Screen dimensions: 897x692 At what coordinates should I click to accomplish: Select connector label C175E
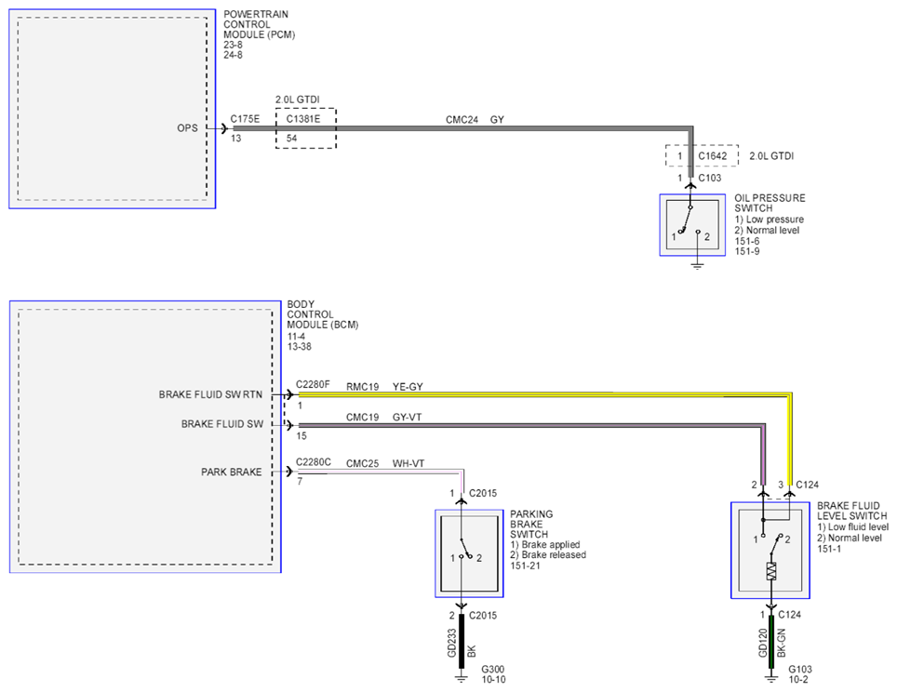click(245, 119)
